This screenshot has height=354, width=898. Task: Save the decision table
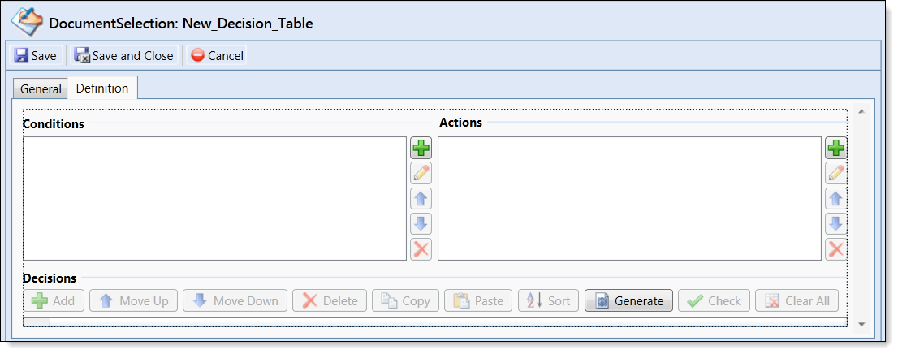[x=36, y=55]
